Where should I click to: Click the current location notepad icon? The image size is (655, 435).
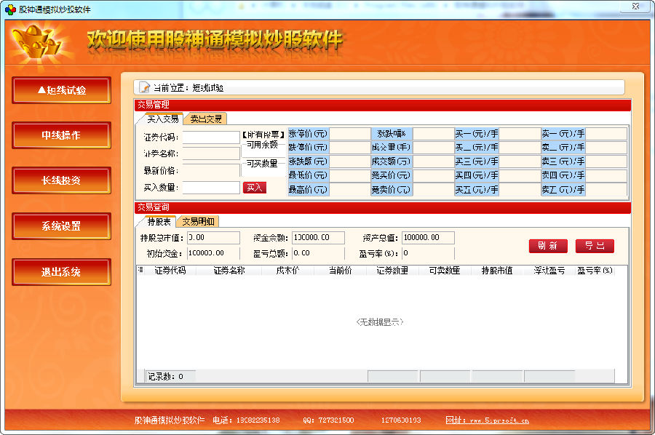(145, 87)
